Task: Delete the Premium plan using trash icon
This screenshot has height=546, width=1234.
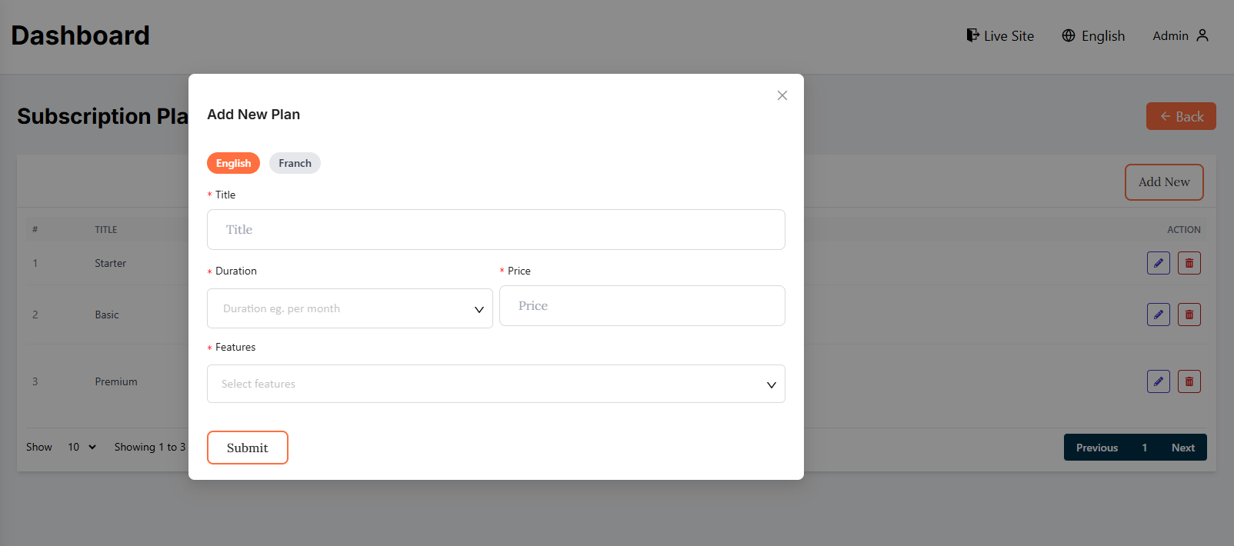Action: coord(1189,381)
